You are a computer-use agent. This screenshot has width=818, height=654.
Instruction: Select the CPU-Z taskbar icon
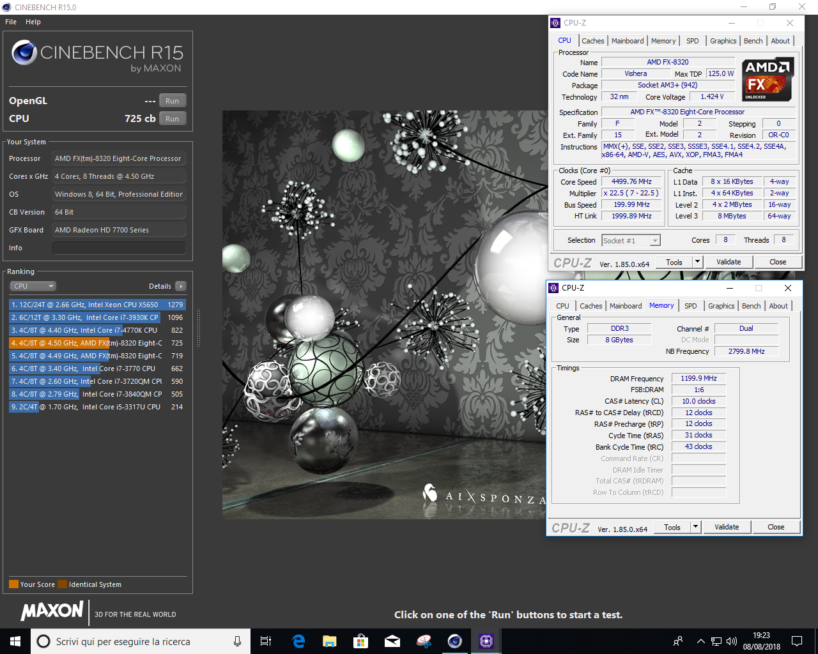486,641
